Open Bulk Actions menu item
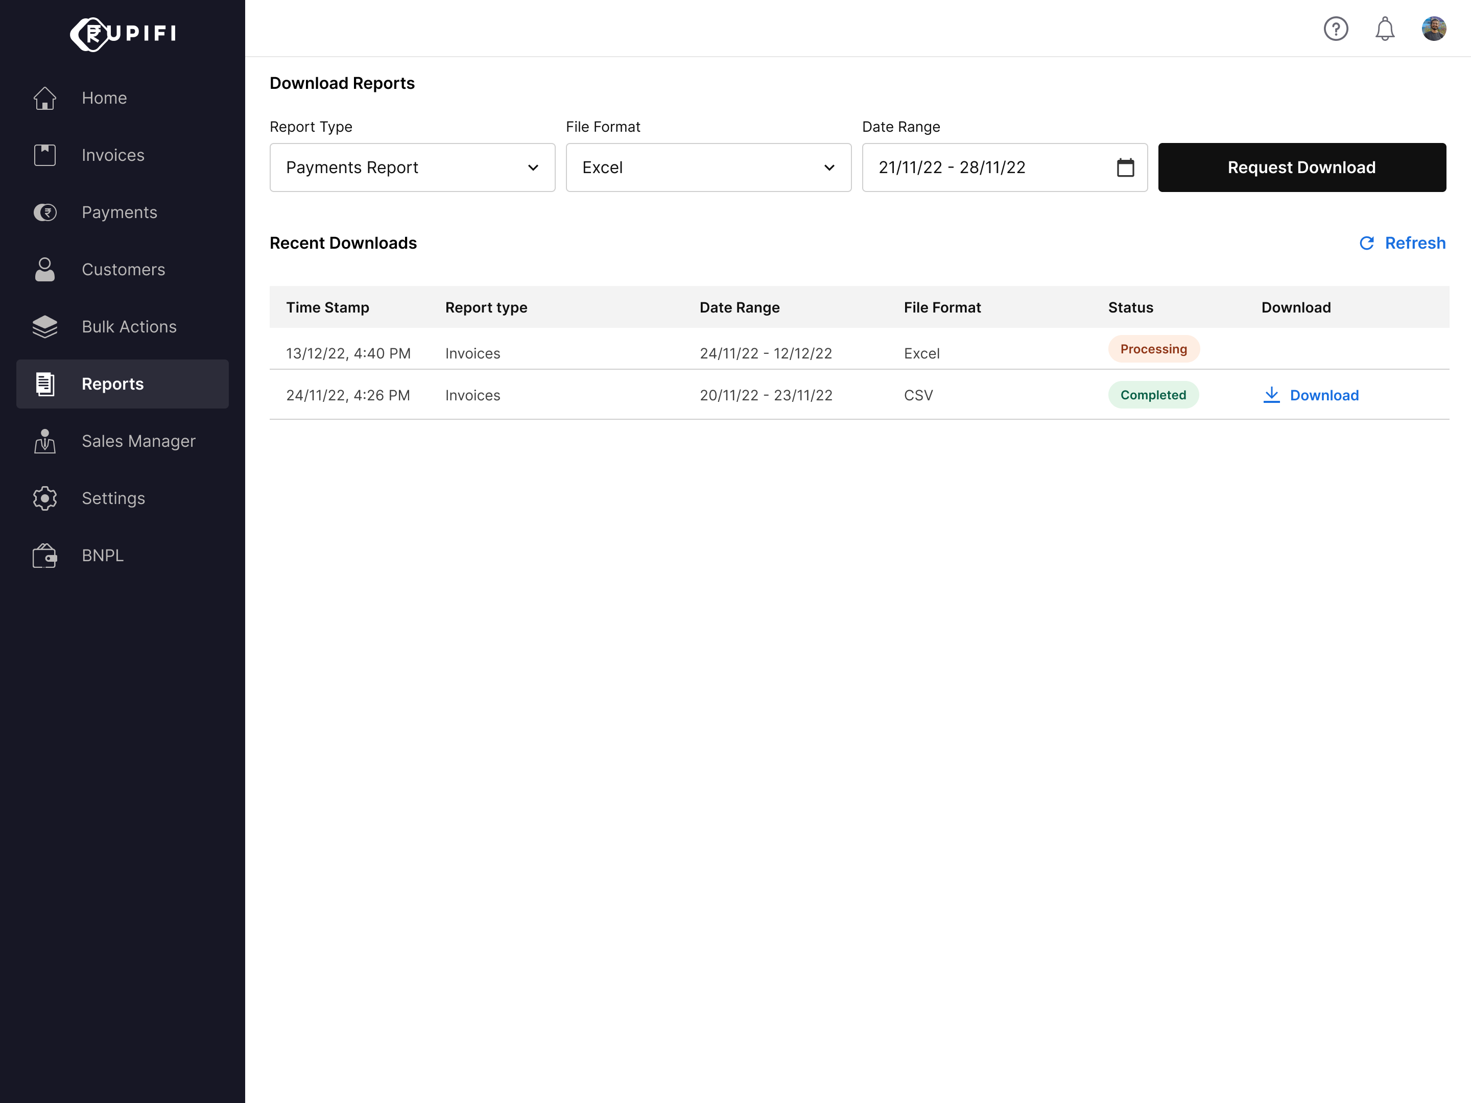This screenshot has width=1471, height=1103. [x=123, y=327]
